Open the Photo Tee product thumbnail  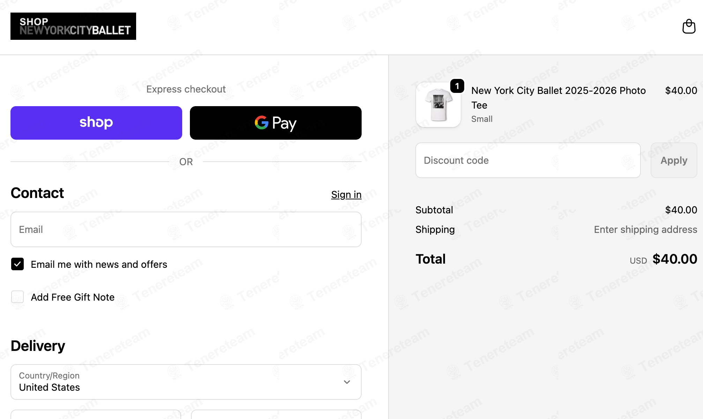pos(438,105)
